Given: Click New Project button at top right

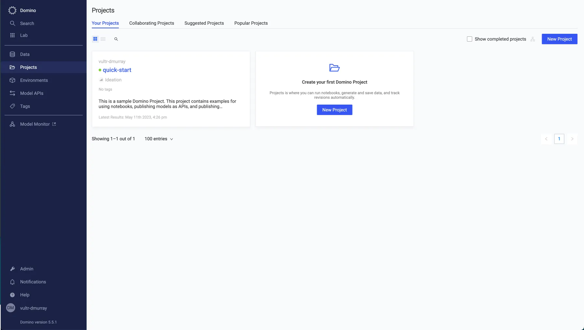Looking at the screenshot, I should pyautogui.click(x=559, y=39).
